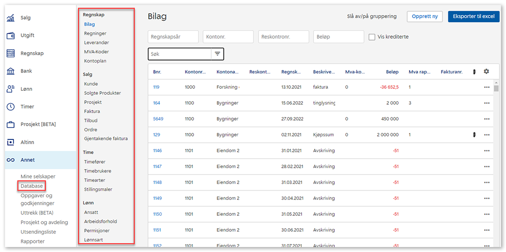Open three-dot menu for bilag 119 row
This screenshot has width=506, height=252.
487,87
